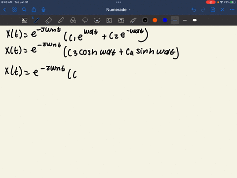Tap the microphone recording icon
This screenshot has height=178, width=237.
click(x=43, y=10)
